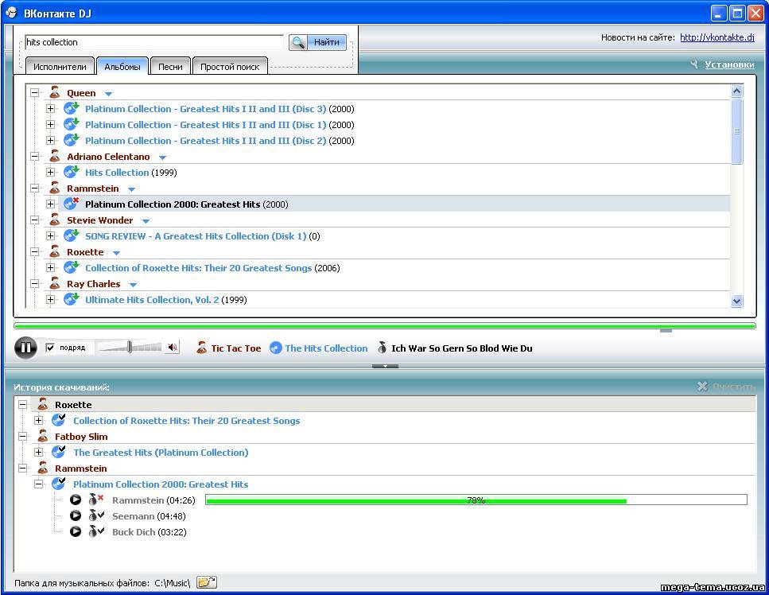Select 'Ultimate Hits Collection, Vol. 2' album
This screenshot has height=595, width=769.
(152, 300)
